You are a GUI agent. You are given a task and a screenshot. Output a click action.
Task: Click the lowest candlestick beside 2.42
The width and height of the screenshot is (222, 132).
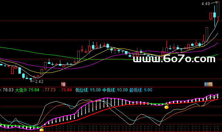(31, 79)
